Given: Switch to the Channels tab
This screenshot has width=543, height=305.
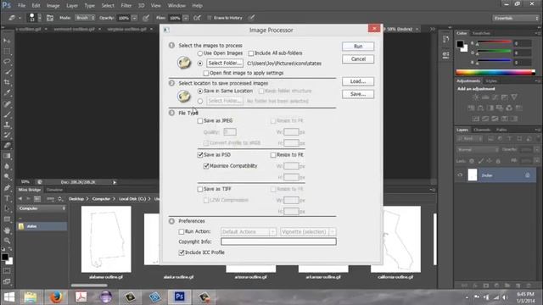Looking at the screenshot, I should coord(482,130).
